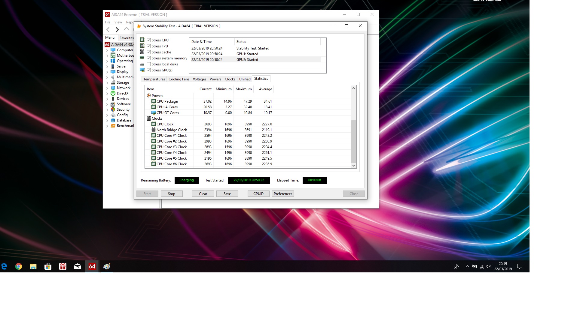This screenshot has height=324, width=577.
Task: Expand the Display tree node
Action: point(107,72)
